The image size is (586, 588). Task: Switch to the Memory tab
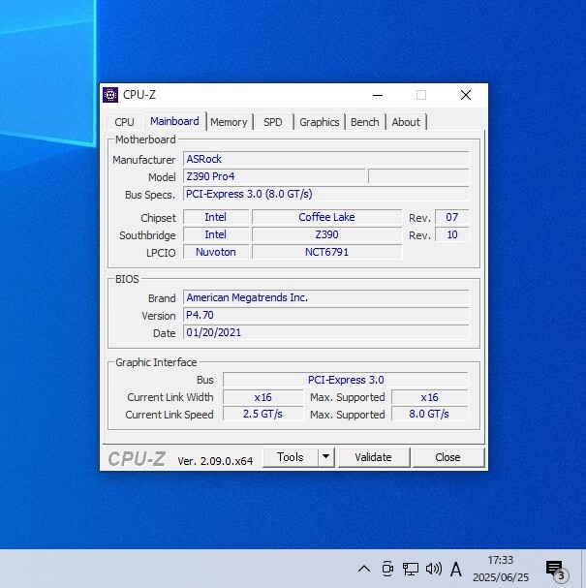click(x=229, y=122)
